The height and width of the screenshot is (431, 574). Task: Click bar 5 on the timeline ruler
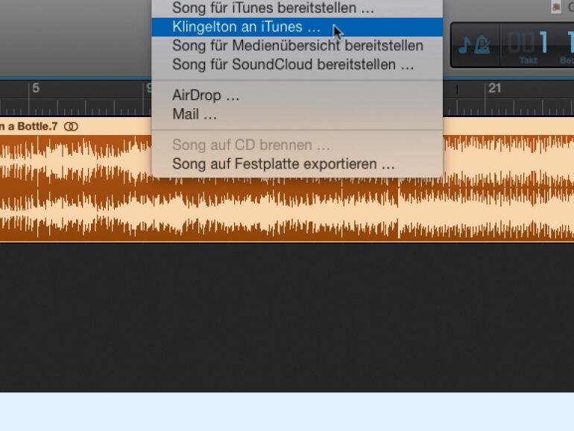[36, 88]
